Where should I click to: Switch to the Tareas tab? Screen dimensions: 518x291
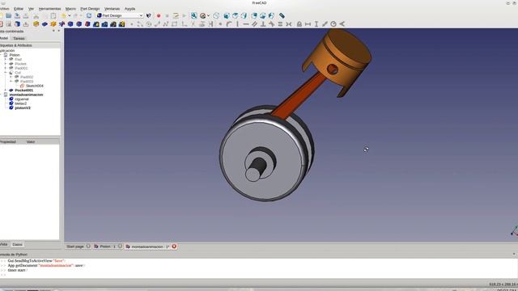[19, 38]
